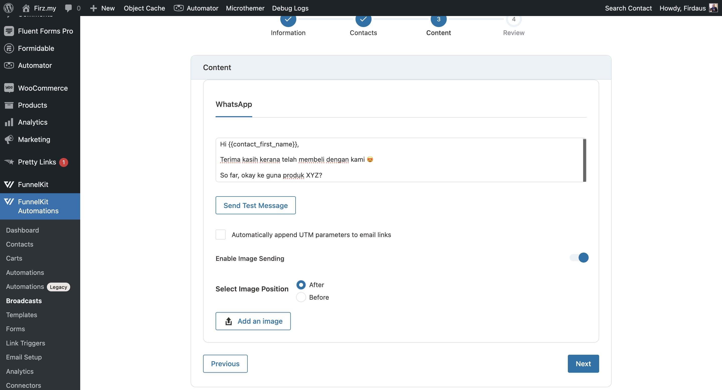722x390 pixels.
Task: Go back to the Contacts step circle
Action: 363,19
